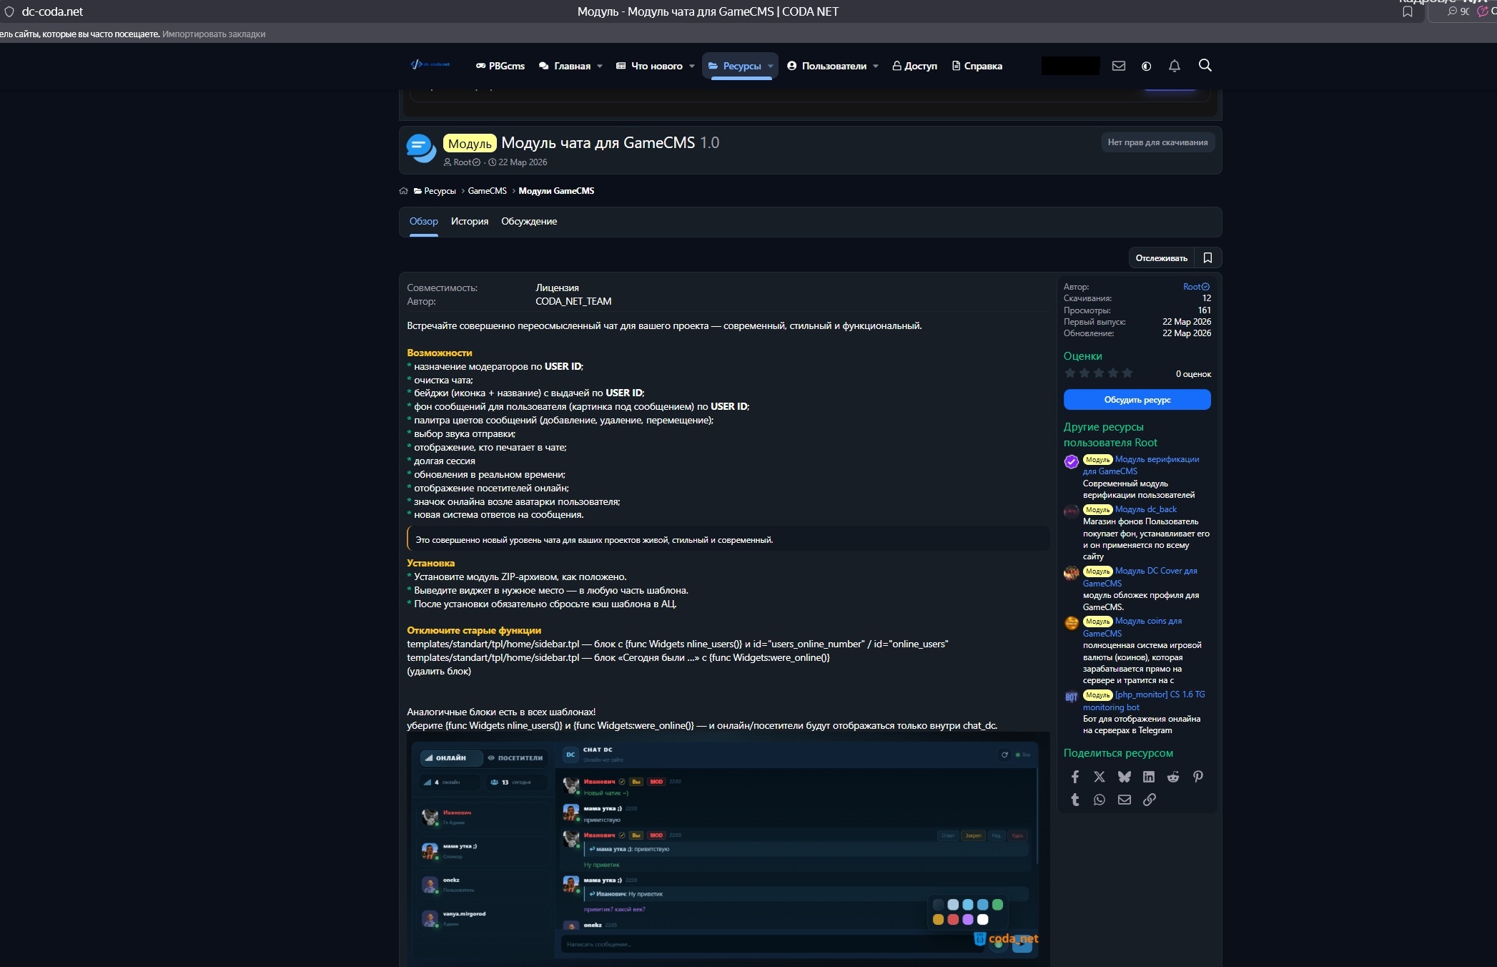The image size is (1497, 967).
Task: Open the [php_monitor] CS 1.6 TG link
Action: coord(1160,694)
